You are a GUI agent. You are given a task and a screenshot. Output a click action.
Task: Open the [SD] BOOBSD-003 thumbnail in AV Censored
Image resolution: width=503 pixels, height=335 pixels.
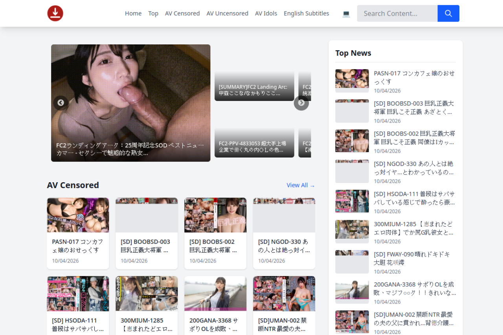147,215
